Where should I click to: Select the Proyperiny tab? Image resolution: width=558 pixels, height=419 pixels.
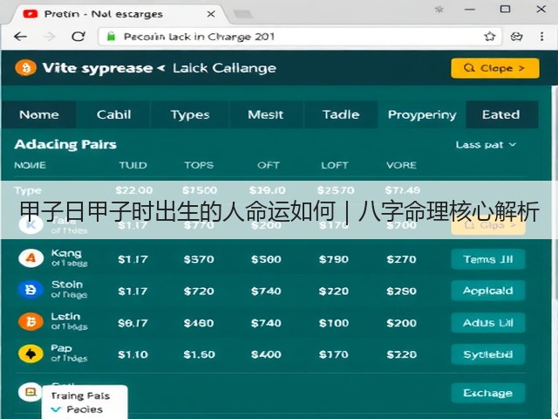[422, 114]
